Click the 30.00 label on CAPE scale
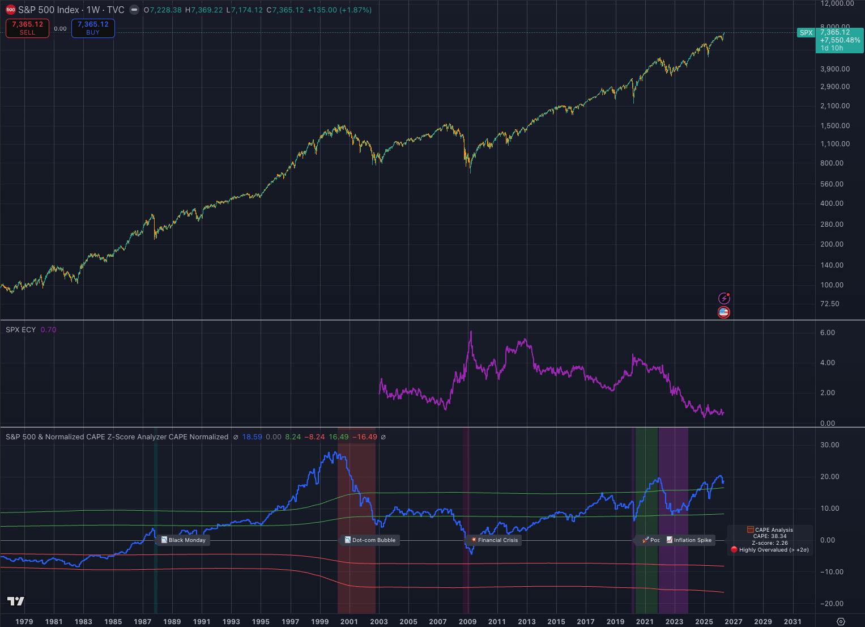865x627 pixels. click(830, 444)
